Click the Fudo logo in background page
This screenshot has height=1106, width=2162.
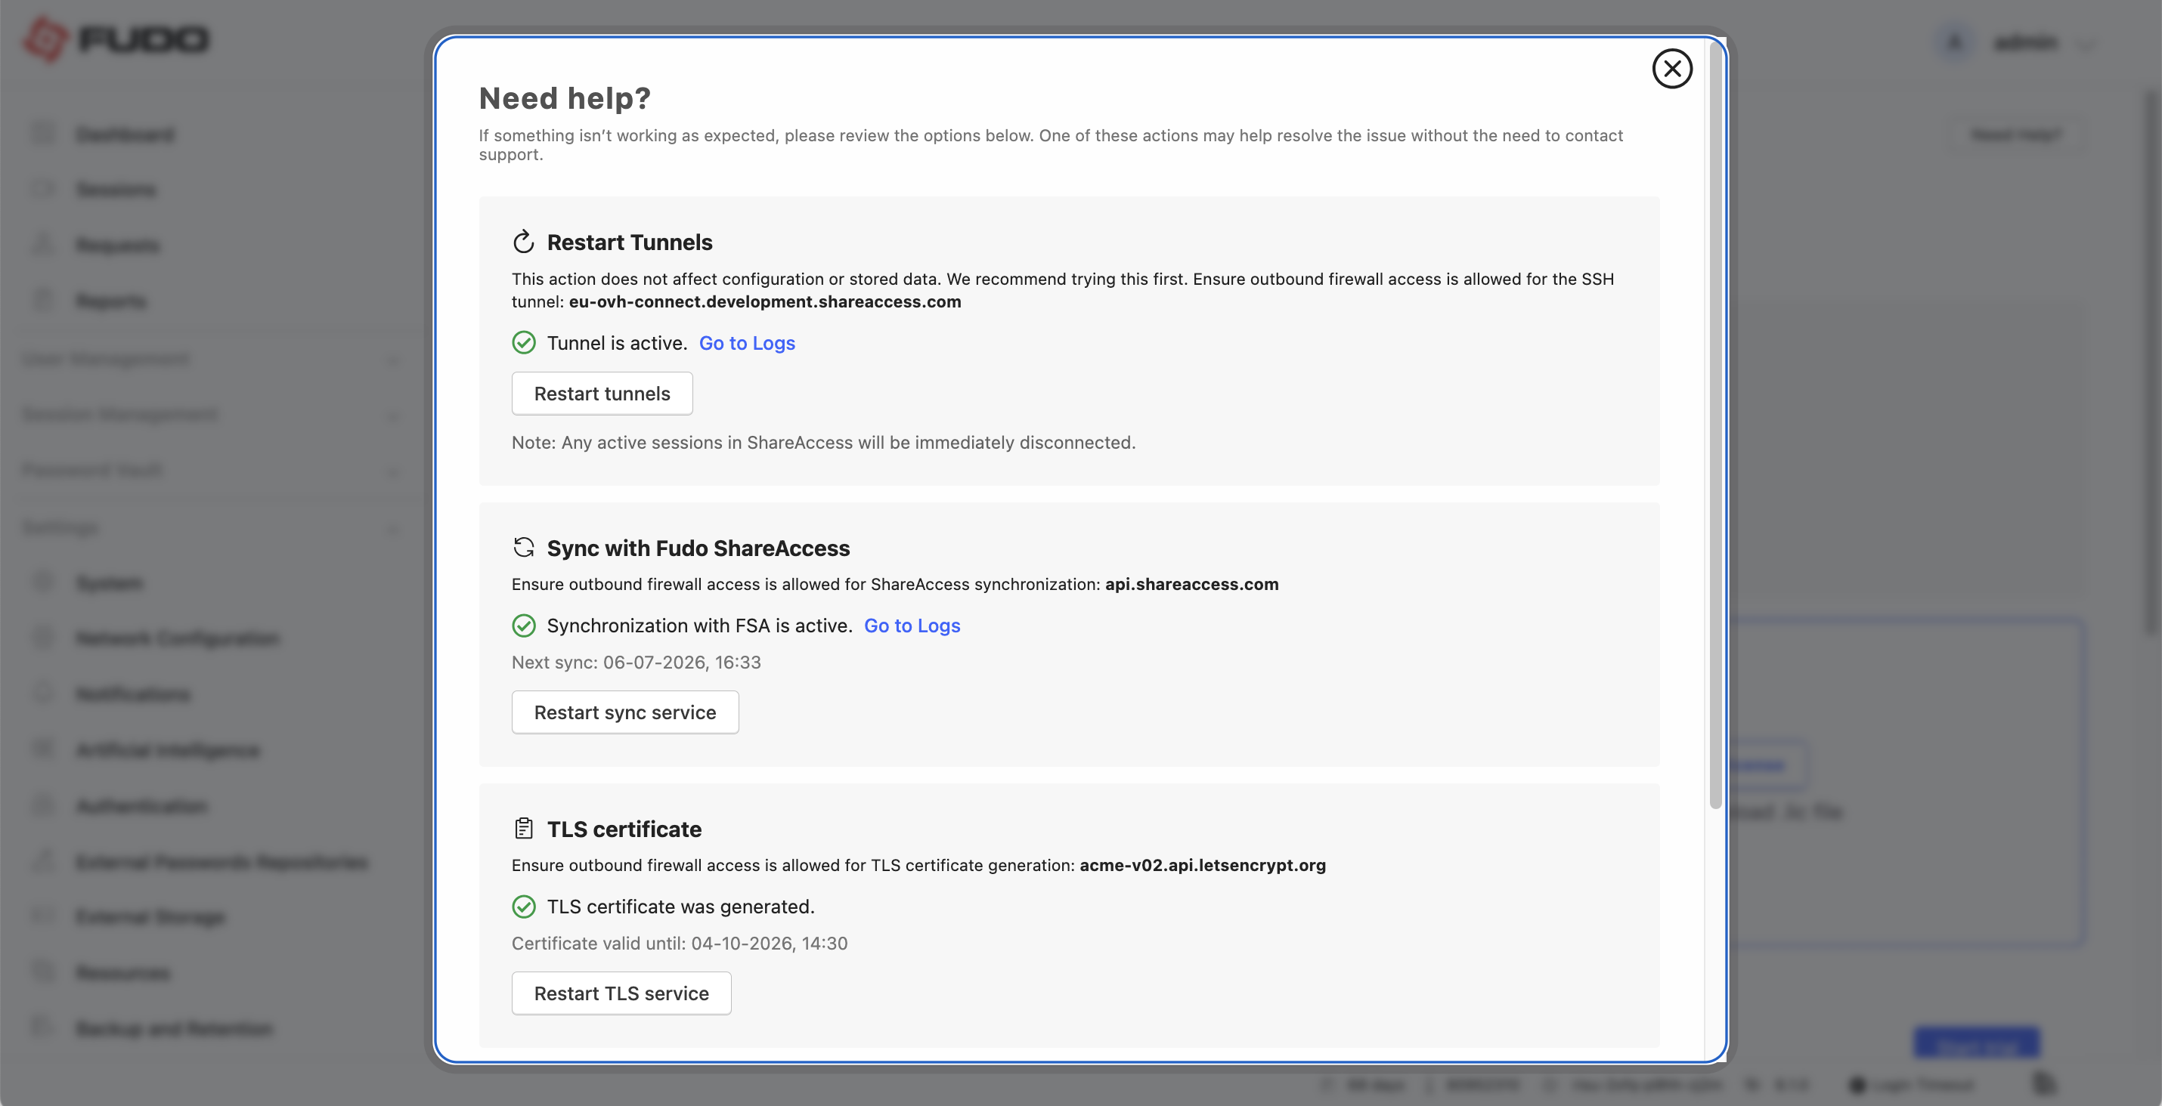click(x=116, y=39)
